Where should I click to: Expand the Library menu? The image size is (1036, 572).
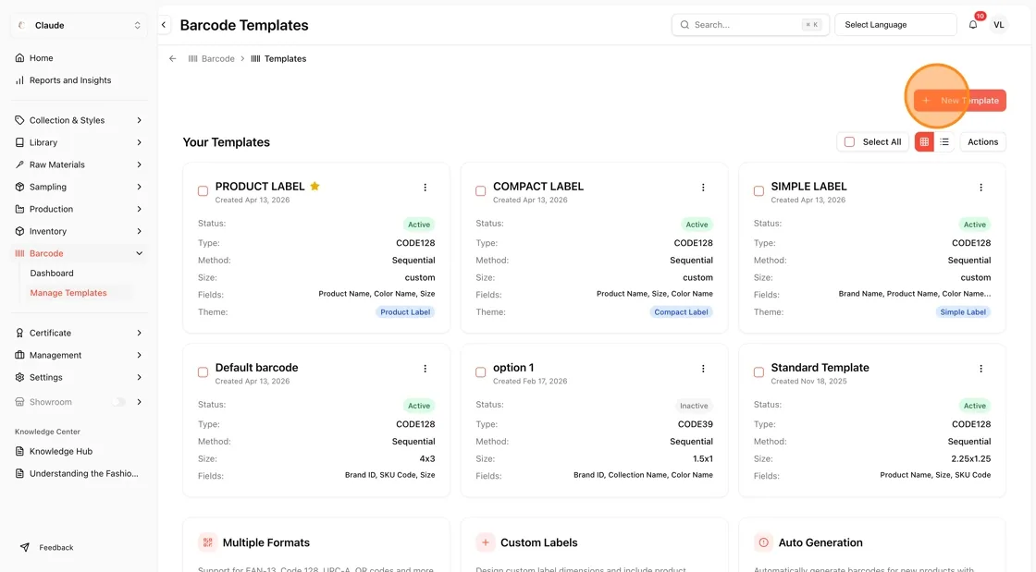79,142
